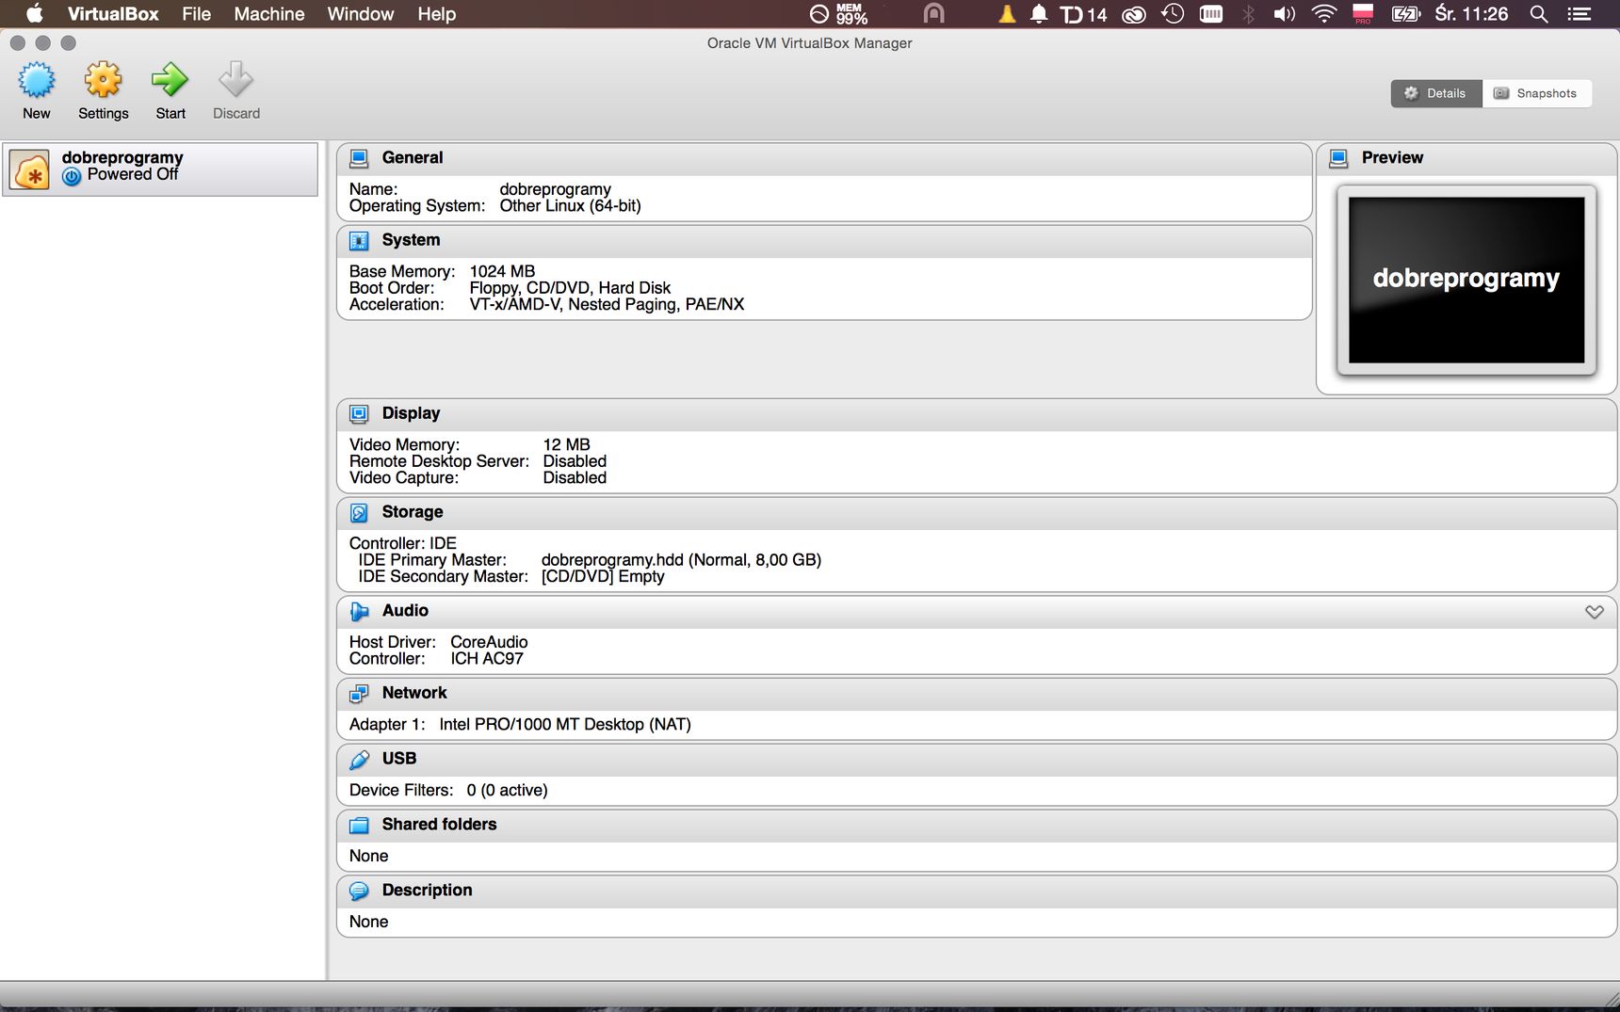
Task: Click 'Floppy, CD/DVD, Hard Disk' boot order
Action: point(570,288)
